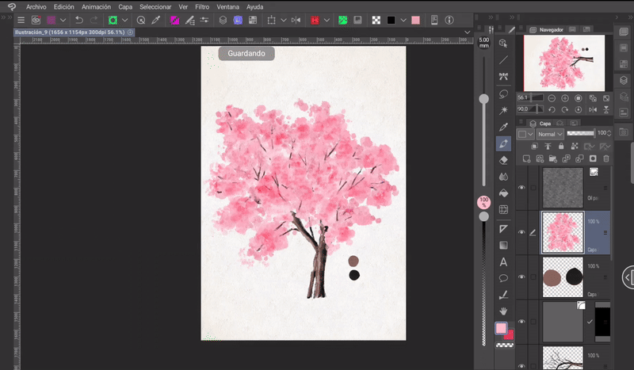Viewport: 634px width, 370px height.
Task: Select the Gradient tool
Action: (503, 245)
